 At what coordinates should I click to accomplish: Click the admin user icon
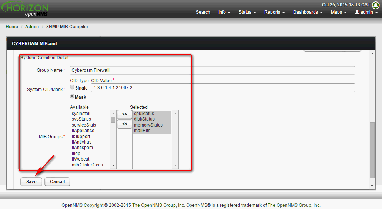(x=357, y=12)
